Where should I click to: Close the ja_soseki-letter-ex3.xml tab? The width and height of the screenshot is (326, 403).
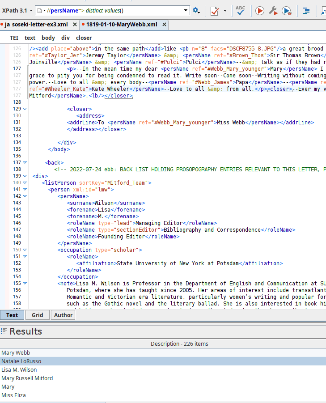pyautogui.click(x=75, y=25)
